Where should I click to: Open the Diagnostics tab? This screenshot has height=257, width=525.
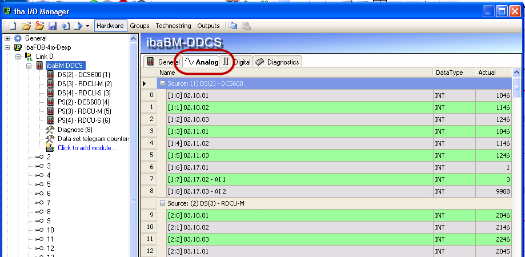coord(278,62)
